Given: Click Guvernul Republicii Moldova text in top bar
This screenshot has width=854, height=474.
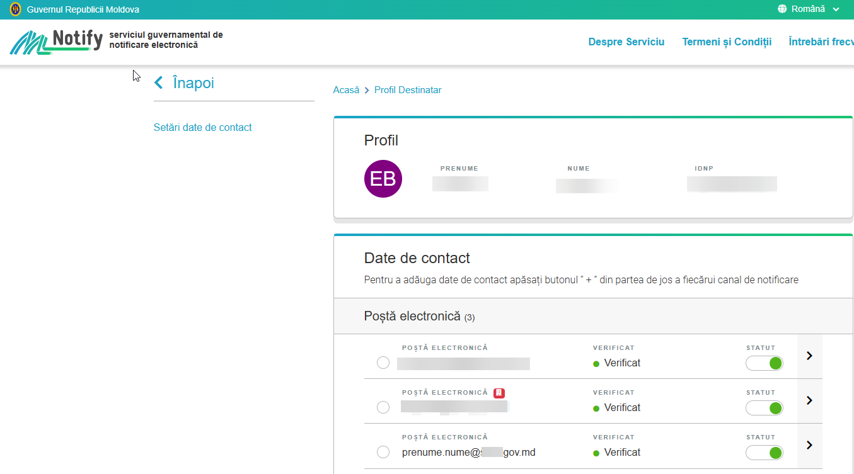Looking at the screenshot, I should [x=83, y=9].
